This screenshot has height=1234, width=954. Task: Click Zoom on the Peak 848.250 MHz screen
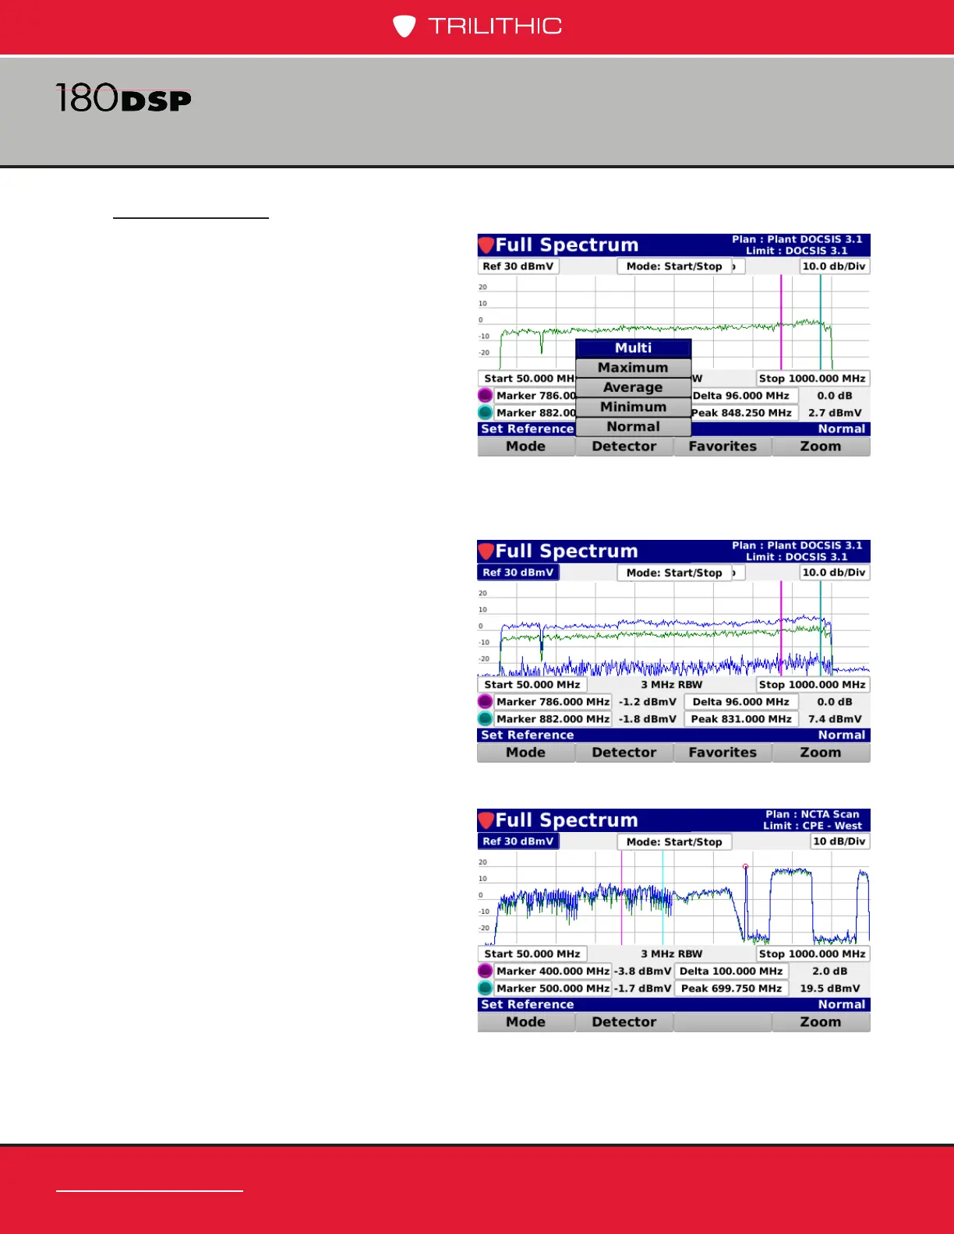821,446
